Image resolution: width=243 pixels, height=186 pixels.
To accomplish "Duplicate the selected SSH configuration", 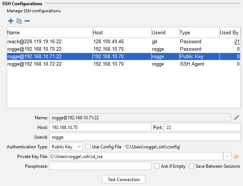I will (x=19, y=21).
